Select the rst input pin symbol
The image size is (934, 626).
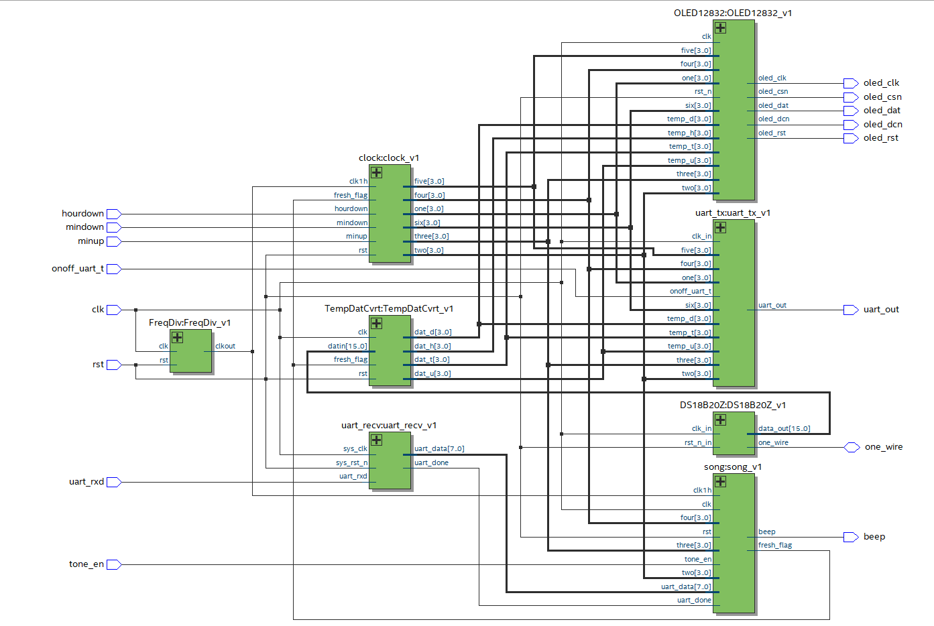tap(114, 365)
